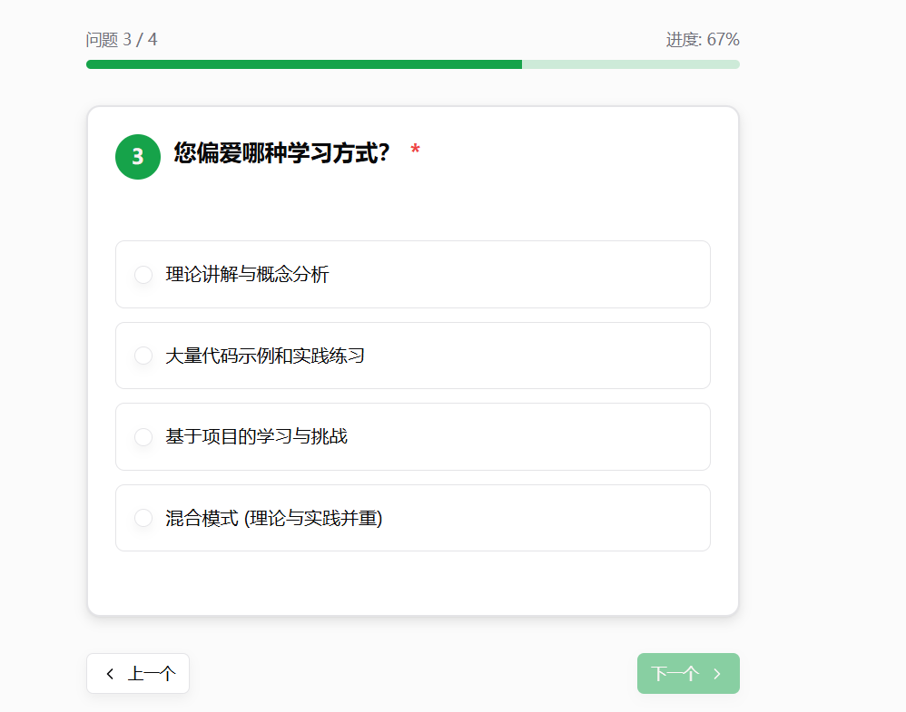Click option text 基于项目的学习与挑战

pyautogui.click(x=257, y=436)
